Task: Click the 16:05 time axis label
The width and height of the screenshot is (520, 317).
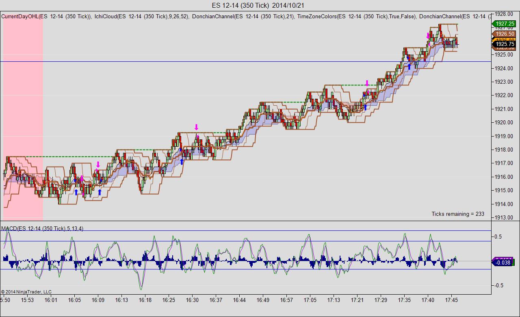Action: point(74,300)
